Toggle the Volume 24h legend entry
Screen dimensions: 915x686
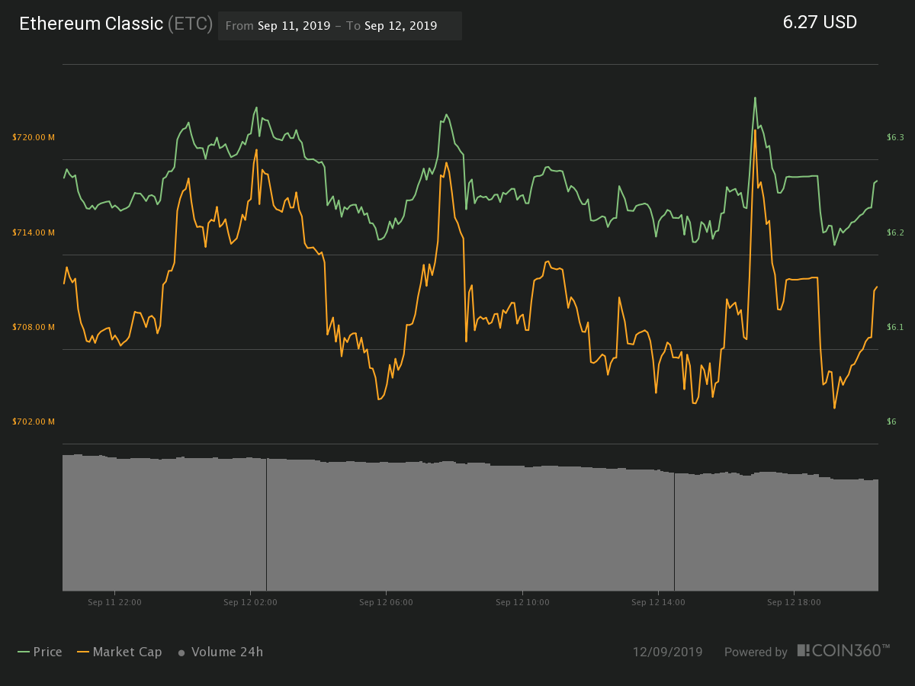click(220, 652)
